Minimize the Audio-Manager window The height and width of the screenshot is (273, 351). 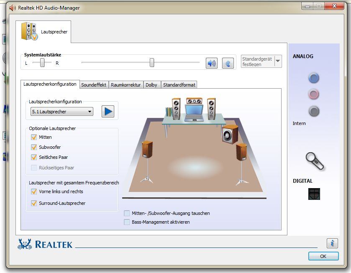pyautogui.click(x=307, y=6)
